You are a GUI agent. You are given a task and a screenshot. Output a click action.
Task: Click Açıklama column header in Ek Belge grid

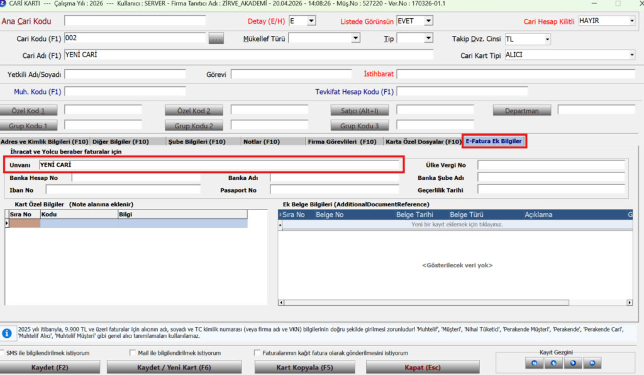pyautogui.click(x=538, y=215)
